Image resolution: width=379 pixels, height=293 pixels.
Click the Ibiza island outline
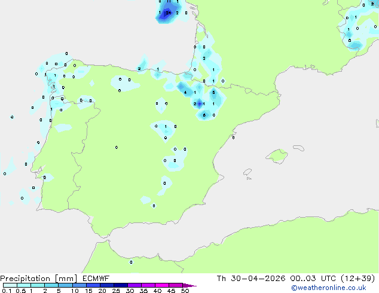click(x=247, y=172)
